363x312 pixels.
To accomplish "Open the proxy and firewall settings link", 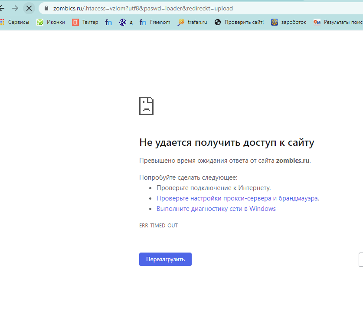I will [x=237, y=198].
